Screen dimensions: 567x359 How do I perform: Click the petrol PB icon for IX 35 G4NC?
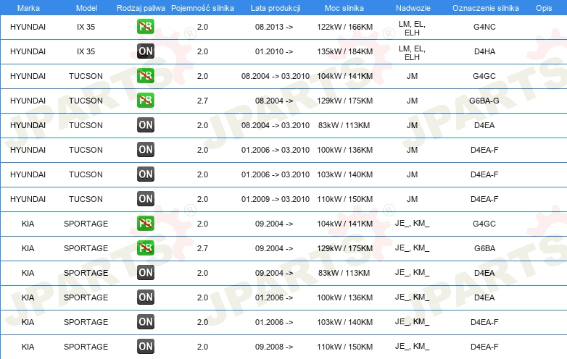click(x=145, y=27)
